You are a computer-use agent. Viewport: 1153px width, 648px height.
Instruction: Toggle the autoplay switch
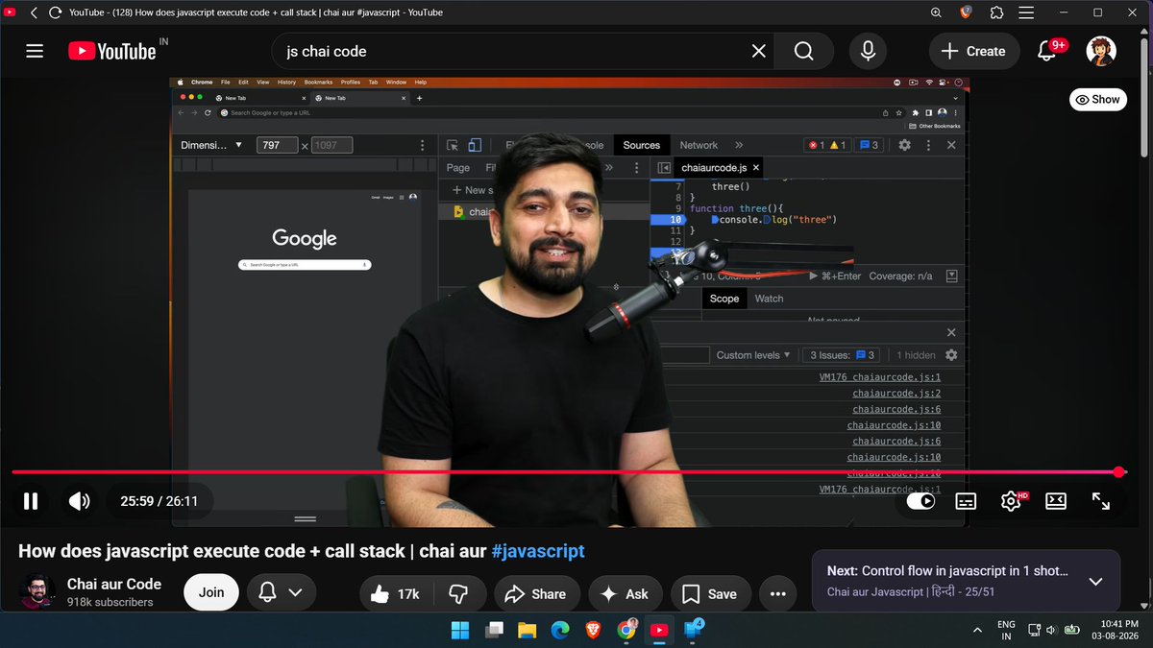(920, 500)
